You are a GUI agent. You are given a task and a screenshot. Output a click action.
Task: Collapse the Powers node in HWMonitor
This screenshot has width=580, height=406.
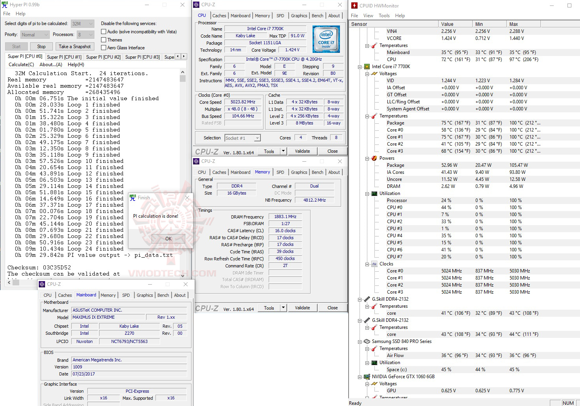click(367, 158)
